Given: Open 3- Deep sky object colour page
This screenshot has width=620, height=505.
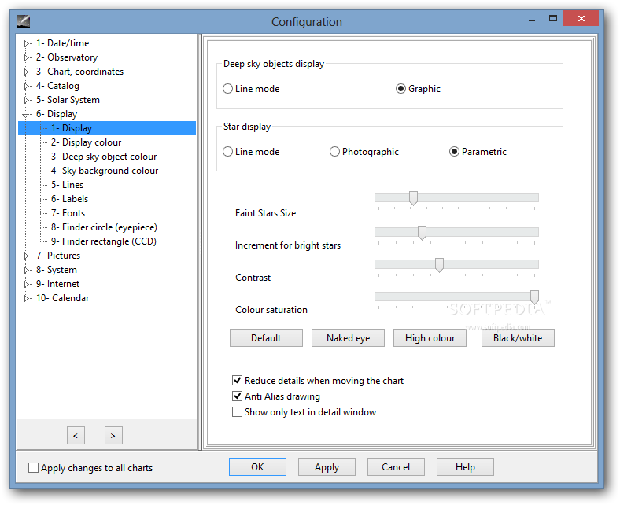Looking at the screenshot, I should tap(104, 157).
